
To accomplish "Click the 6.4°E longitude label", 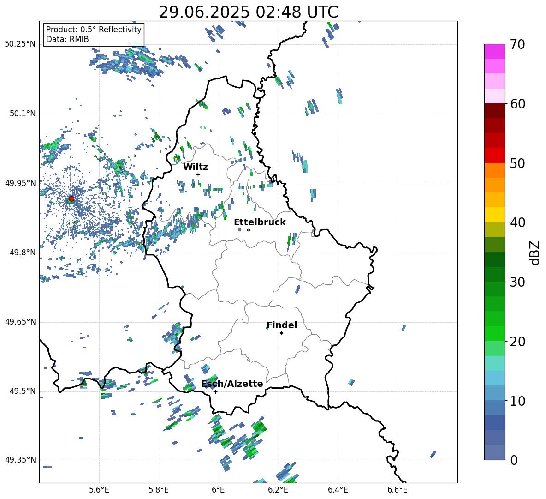I will click(338, 490).
